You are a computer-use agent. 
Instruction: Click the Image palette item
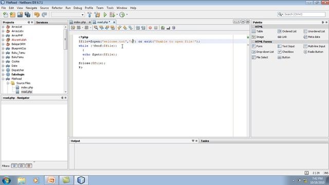pos(258,37)
